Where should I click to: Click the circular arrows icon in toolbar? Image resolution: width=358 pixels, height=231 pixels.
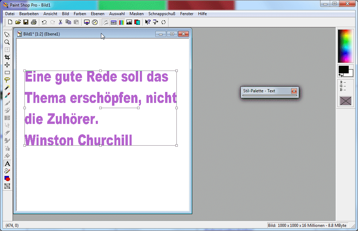163,22
